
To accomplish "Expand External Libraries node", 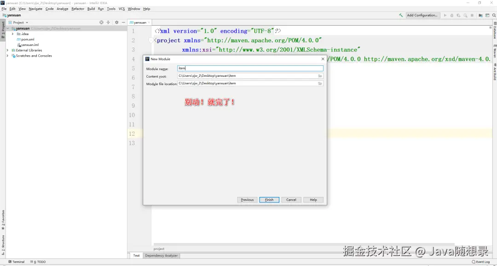I will [x=8, y=51].
